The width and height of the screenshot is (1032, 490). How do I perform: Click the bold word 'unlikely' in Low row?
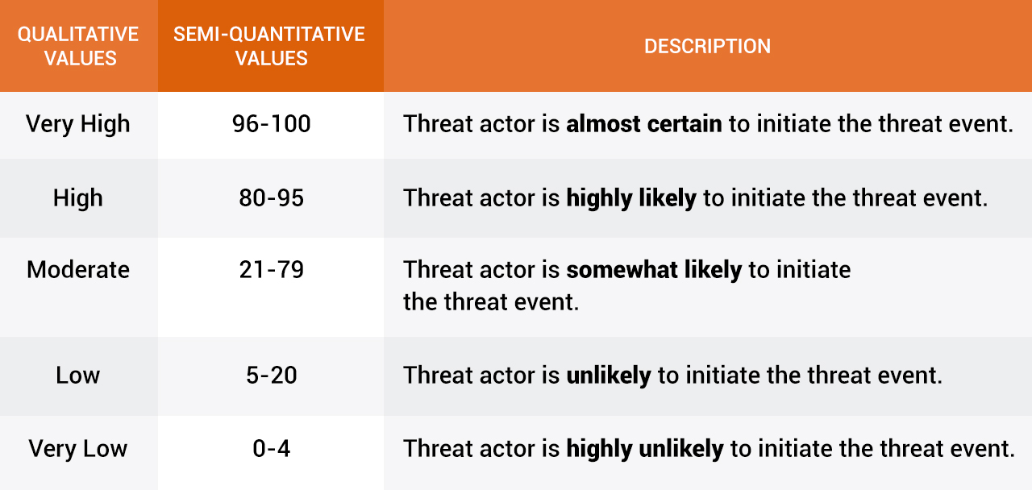609,376
